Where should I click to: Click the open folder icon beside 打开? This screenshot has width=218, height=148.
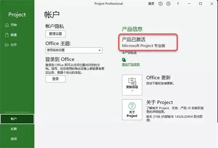click(7, 45)
